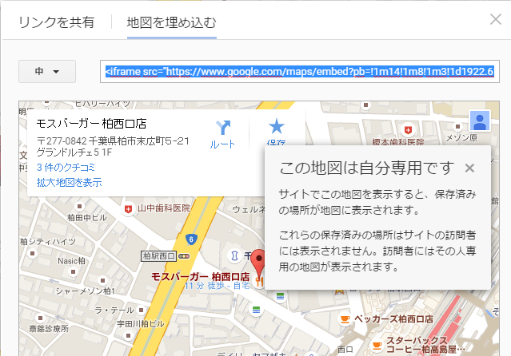511x356 pixels.
Task: Click the star 保存 icon
Action: pyautogui.click(x=277, y=126)
